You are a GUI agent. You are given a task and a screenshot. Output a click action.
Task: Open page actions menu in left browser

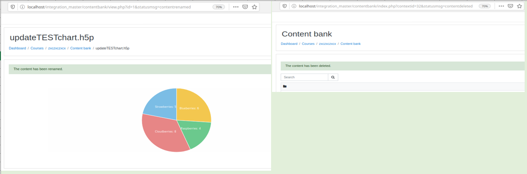coord(236,7)
